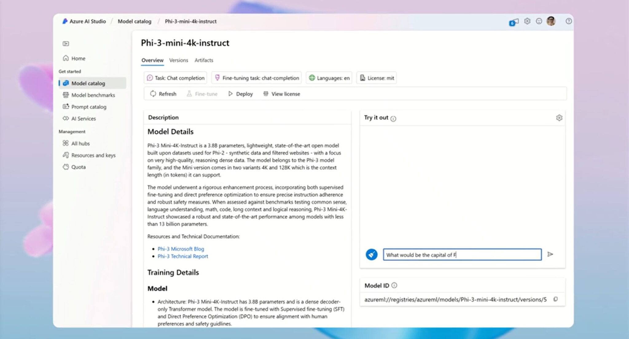
Task: Open the Try it out settings gear
Action: [x=559, y=118]
